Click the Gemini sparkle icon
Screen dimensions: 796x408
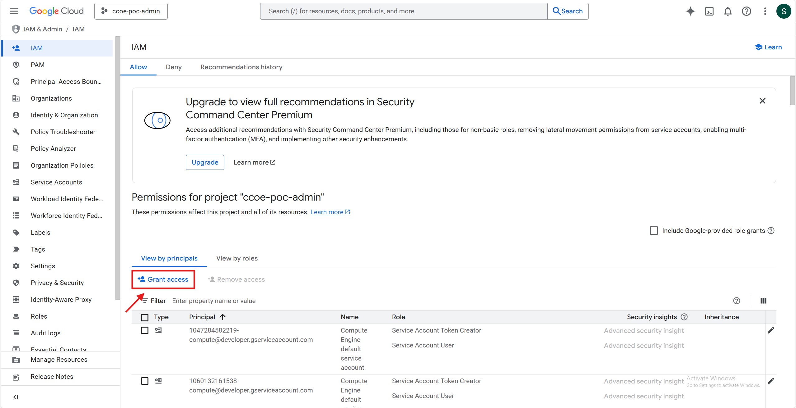click(690, 11)
